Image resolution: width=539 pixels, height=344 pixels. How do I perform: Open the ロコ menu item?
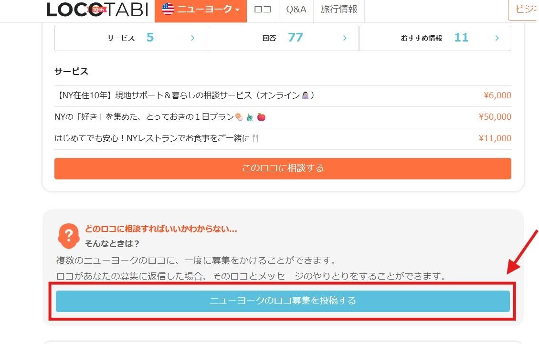pyautogui.click(x=263, y=10)
